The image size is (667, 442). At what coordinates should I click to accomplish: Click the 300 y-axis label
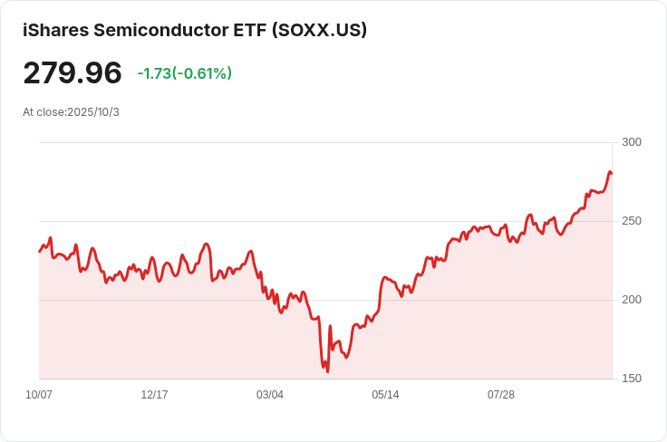632,142
